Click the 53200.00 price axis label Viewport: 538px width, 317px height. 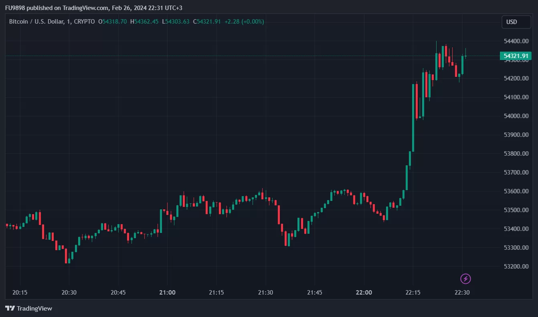tap(516, 266)
